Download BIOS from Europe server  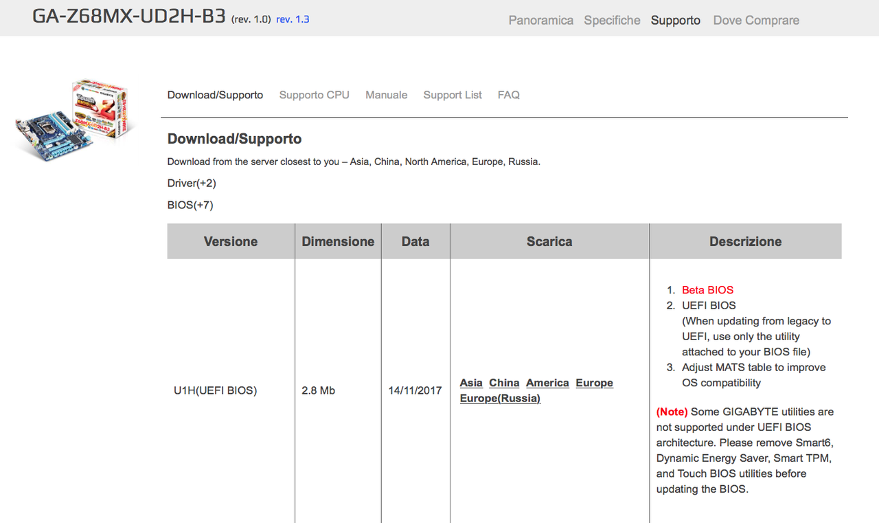[x=594, y=383]
